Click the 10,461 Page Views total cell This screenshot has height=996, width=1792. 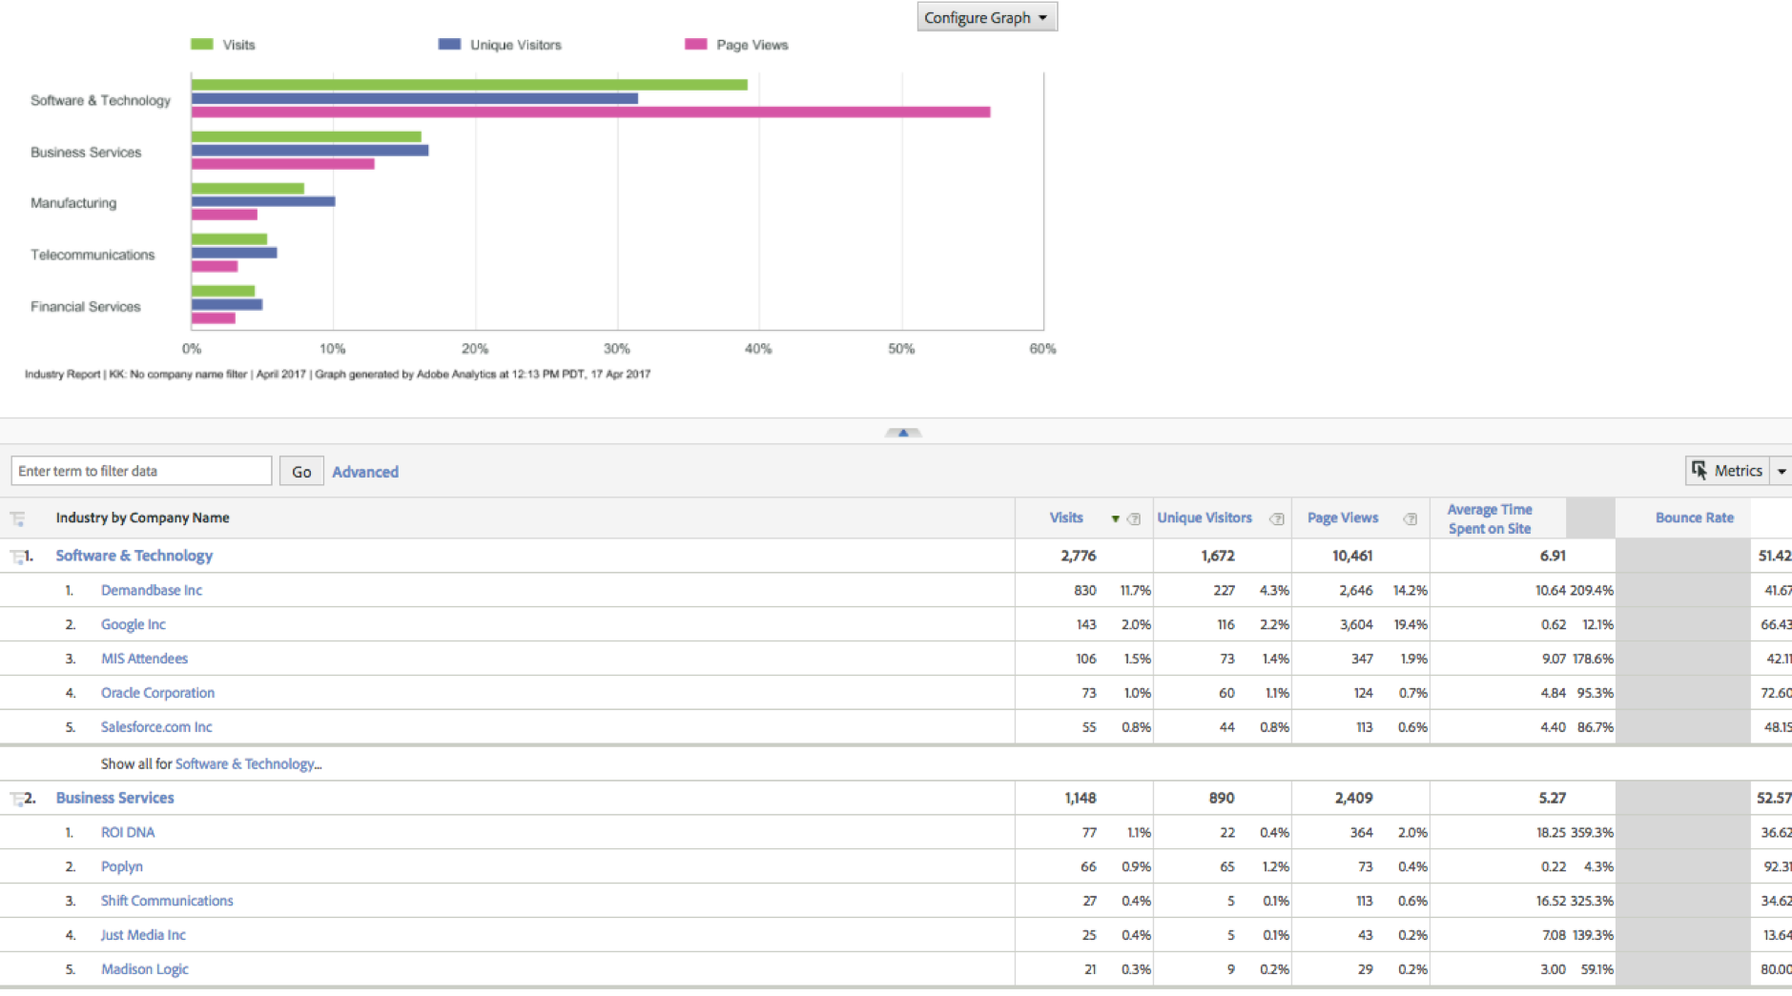click(x=1352, y=556)
